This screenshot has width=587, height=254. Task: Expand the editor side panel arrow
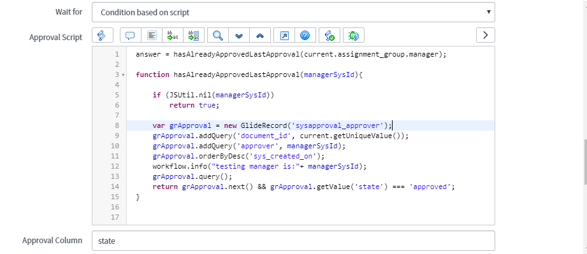pos(486,35)
